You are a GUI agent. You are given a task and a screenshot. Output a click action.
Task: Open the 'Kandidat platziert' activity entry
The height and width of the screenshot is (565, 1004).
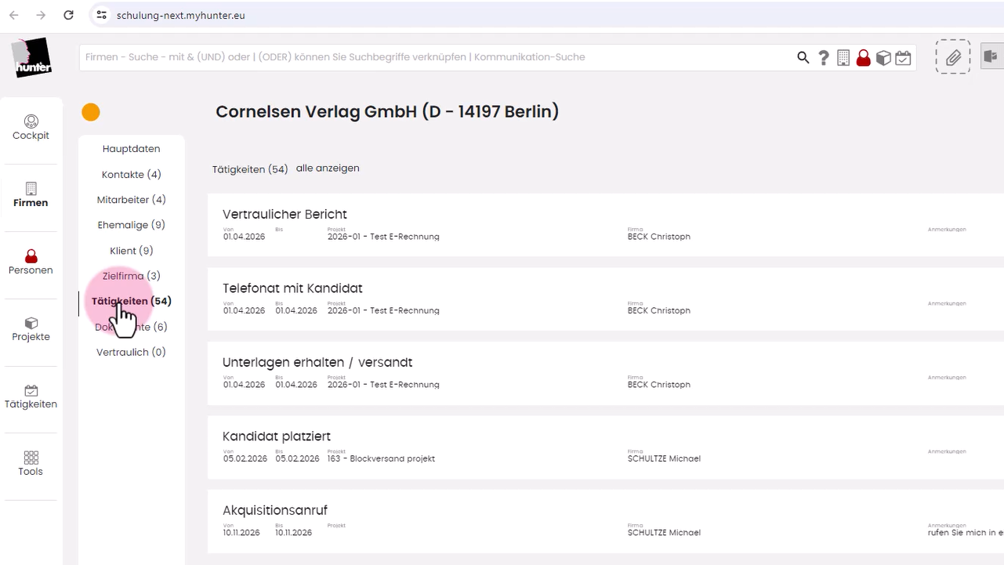pyautogui.click(x=606, y=447)
